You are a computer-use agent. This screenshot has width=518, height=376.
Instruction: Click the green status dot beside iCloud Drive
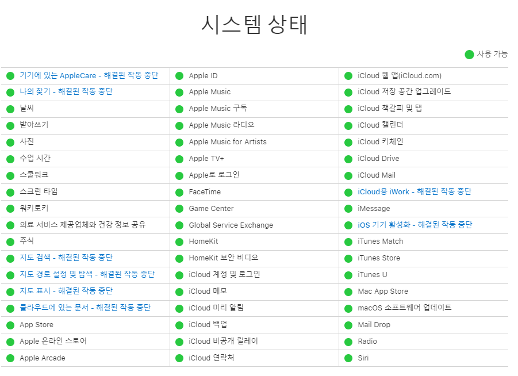pyautogui.click(x=348, y=159)
